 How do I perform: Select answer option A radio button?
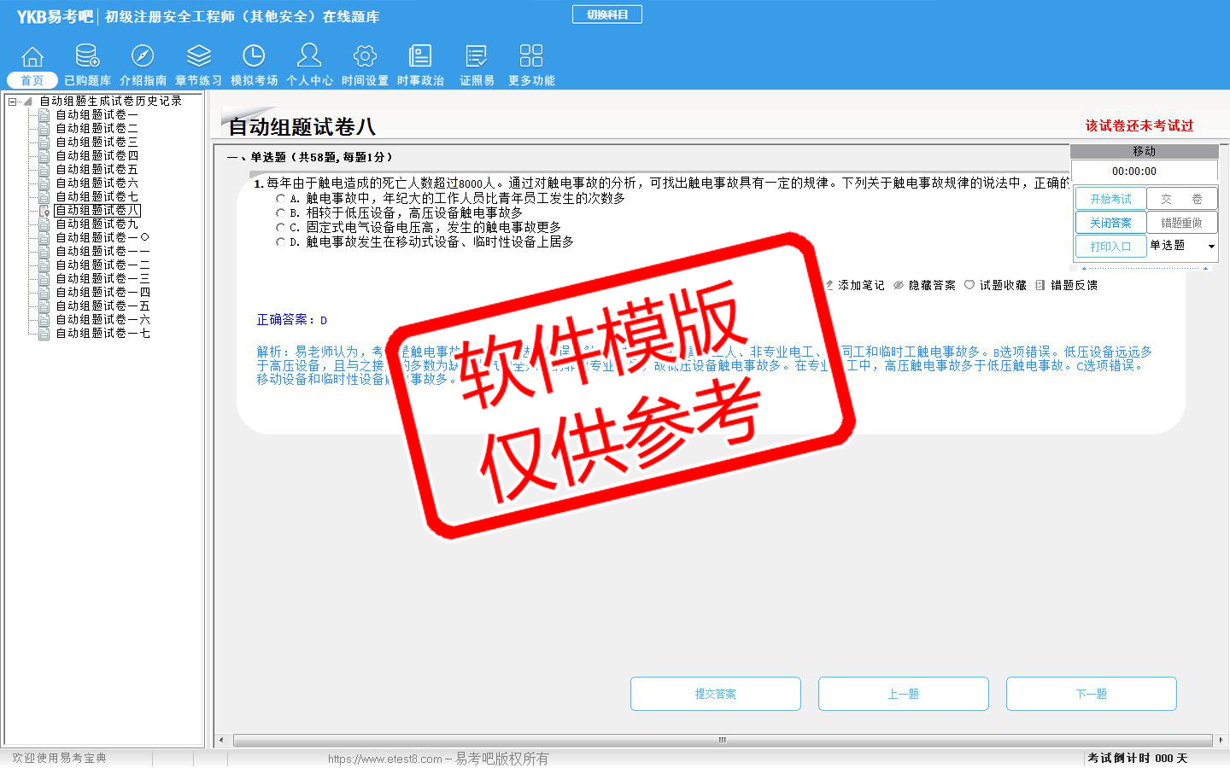pos(280,198)
